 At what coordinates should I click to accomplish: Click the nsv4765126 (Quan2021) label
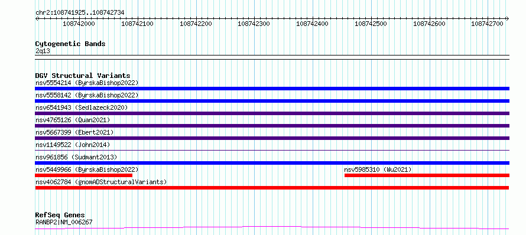point(73,120)
